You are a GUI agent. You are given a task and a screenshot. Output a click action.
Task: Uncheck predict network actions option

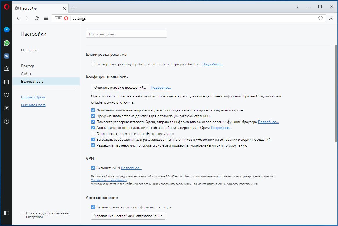[93, 116]
